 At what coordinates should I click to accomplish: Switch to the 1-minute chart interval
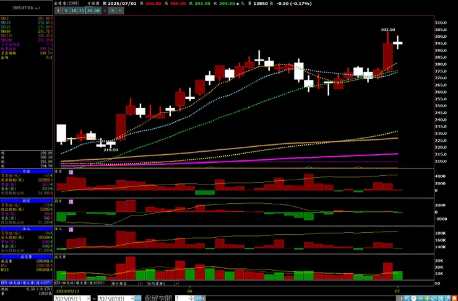[58, 11]
